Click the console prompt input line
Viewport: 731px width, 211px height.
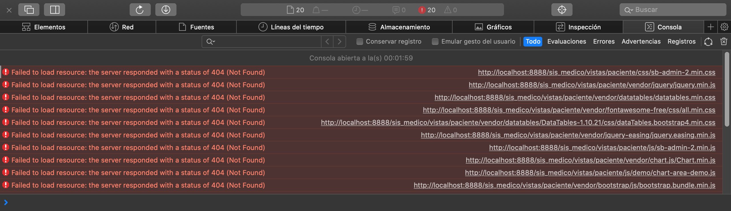pyautogui.click(x=365, y=202)
